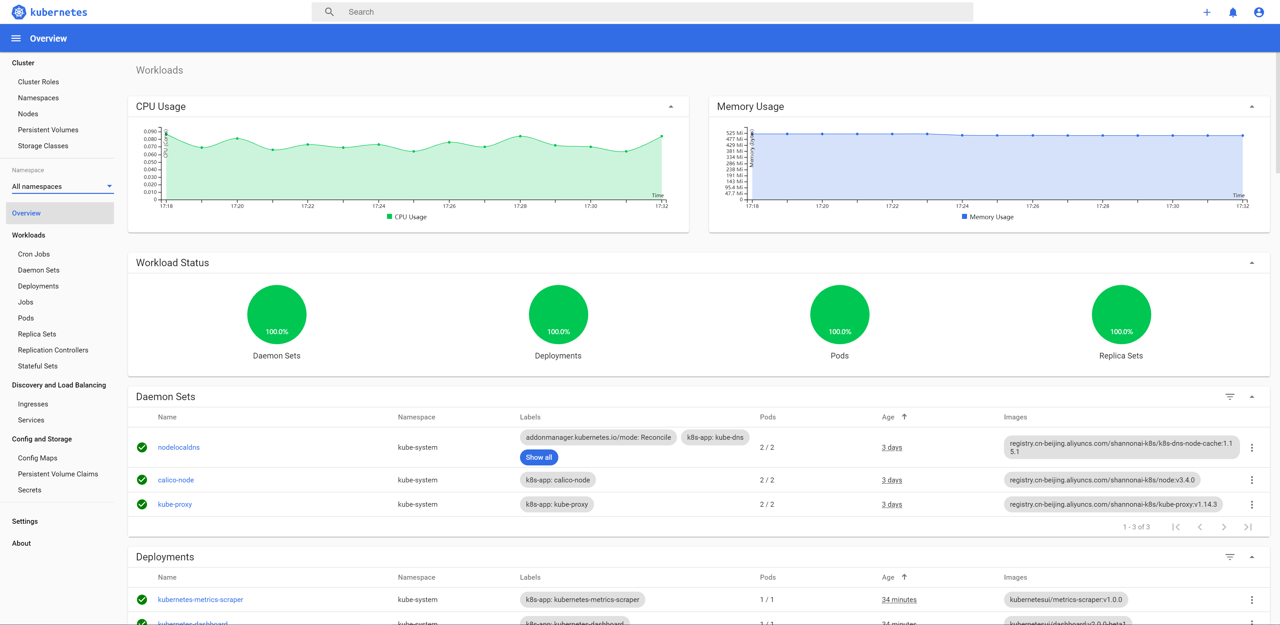Toggle Memory Usage legend entry

click(x=987, y=217)
